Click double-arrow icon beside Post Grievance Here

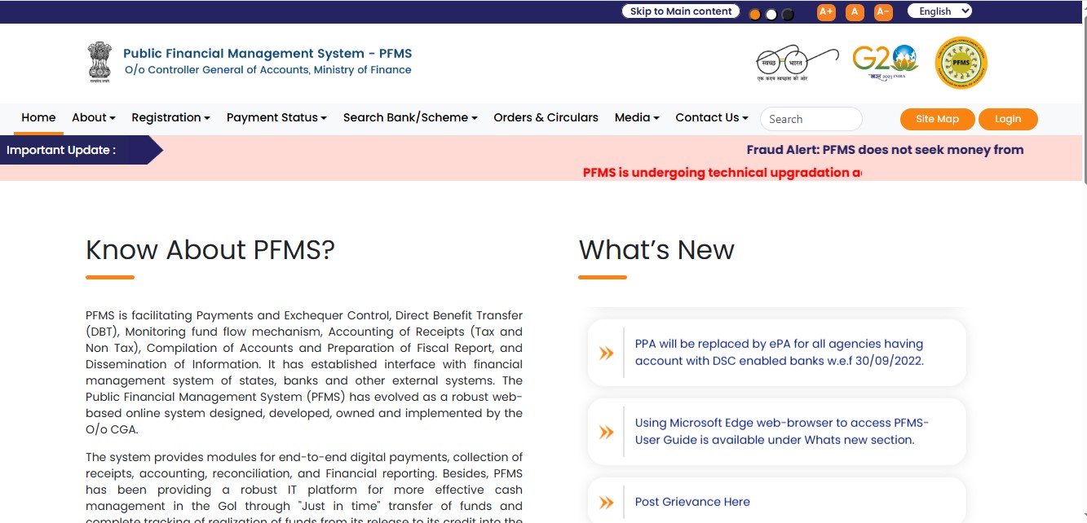tap(606, 502)
